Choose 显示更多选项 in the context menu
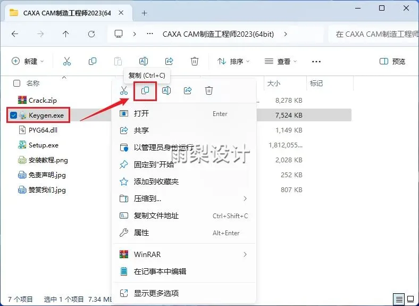Viewport: 419px width, 306px height. pos(184,293)
